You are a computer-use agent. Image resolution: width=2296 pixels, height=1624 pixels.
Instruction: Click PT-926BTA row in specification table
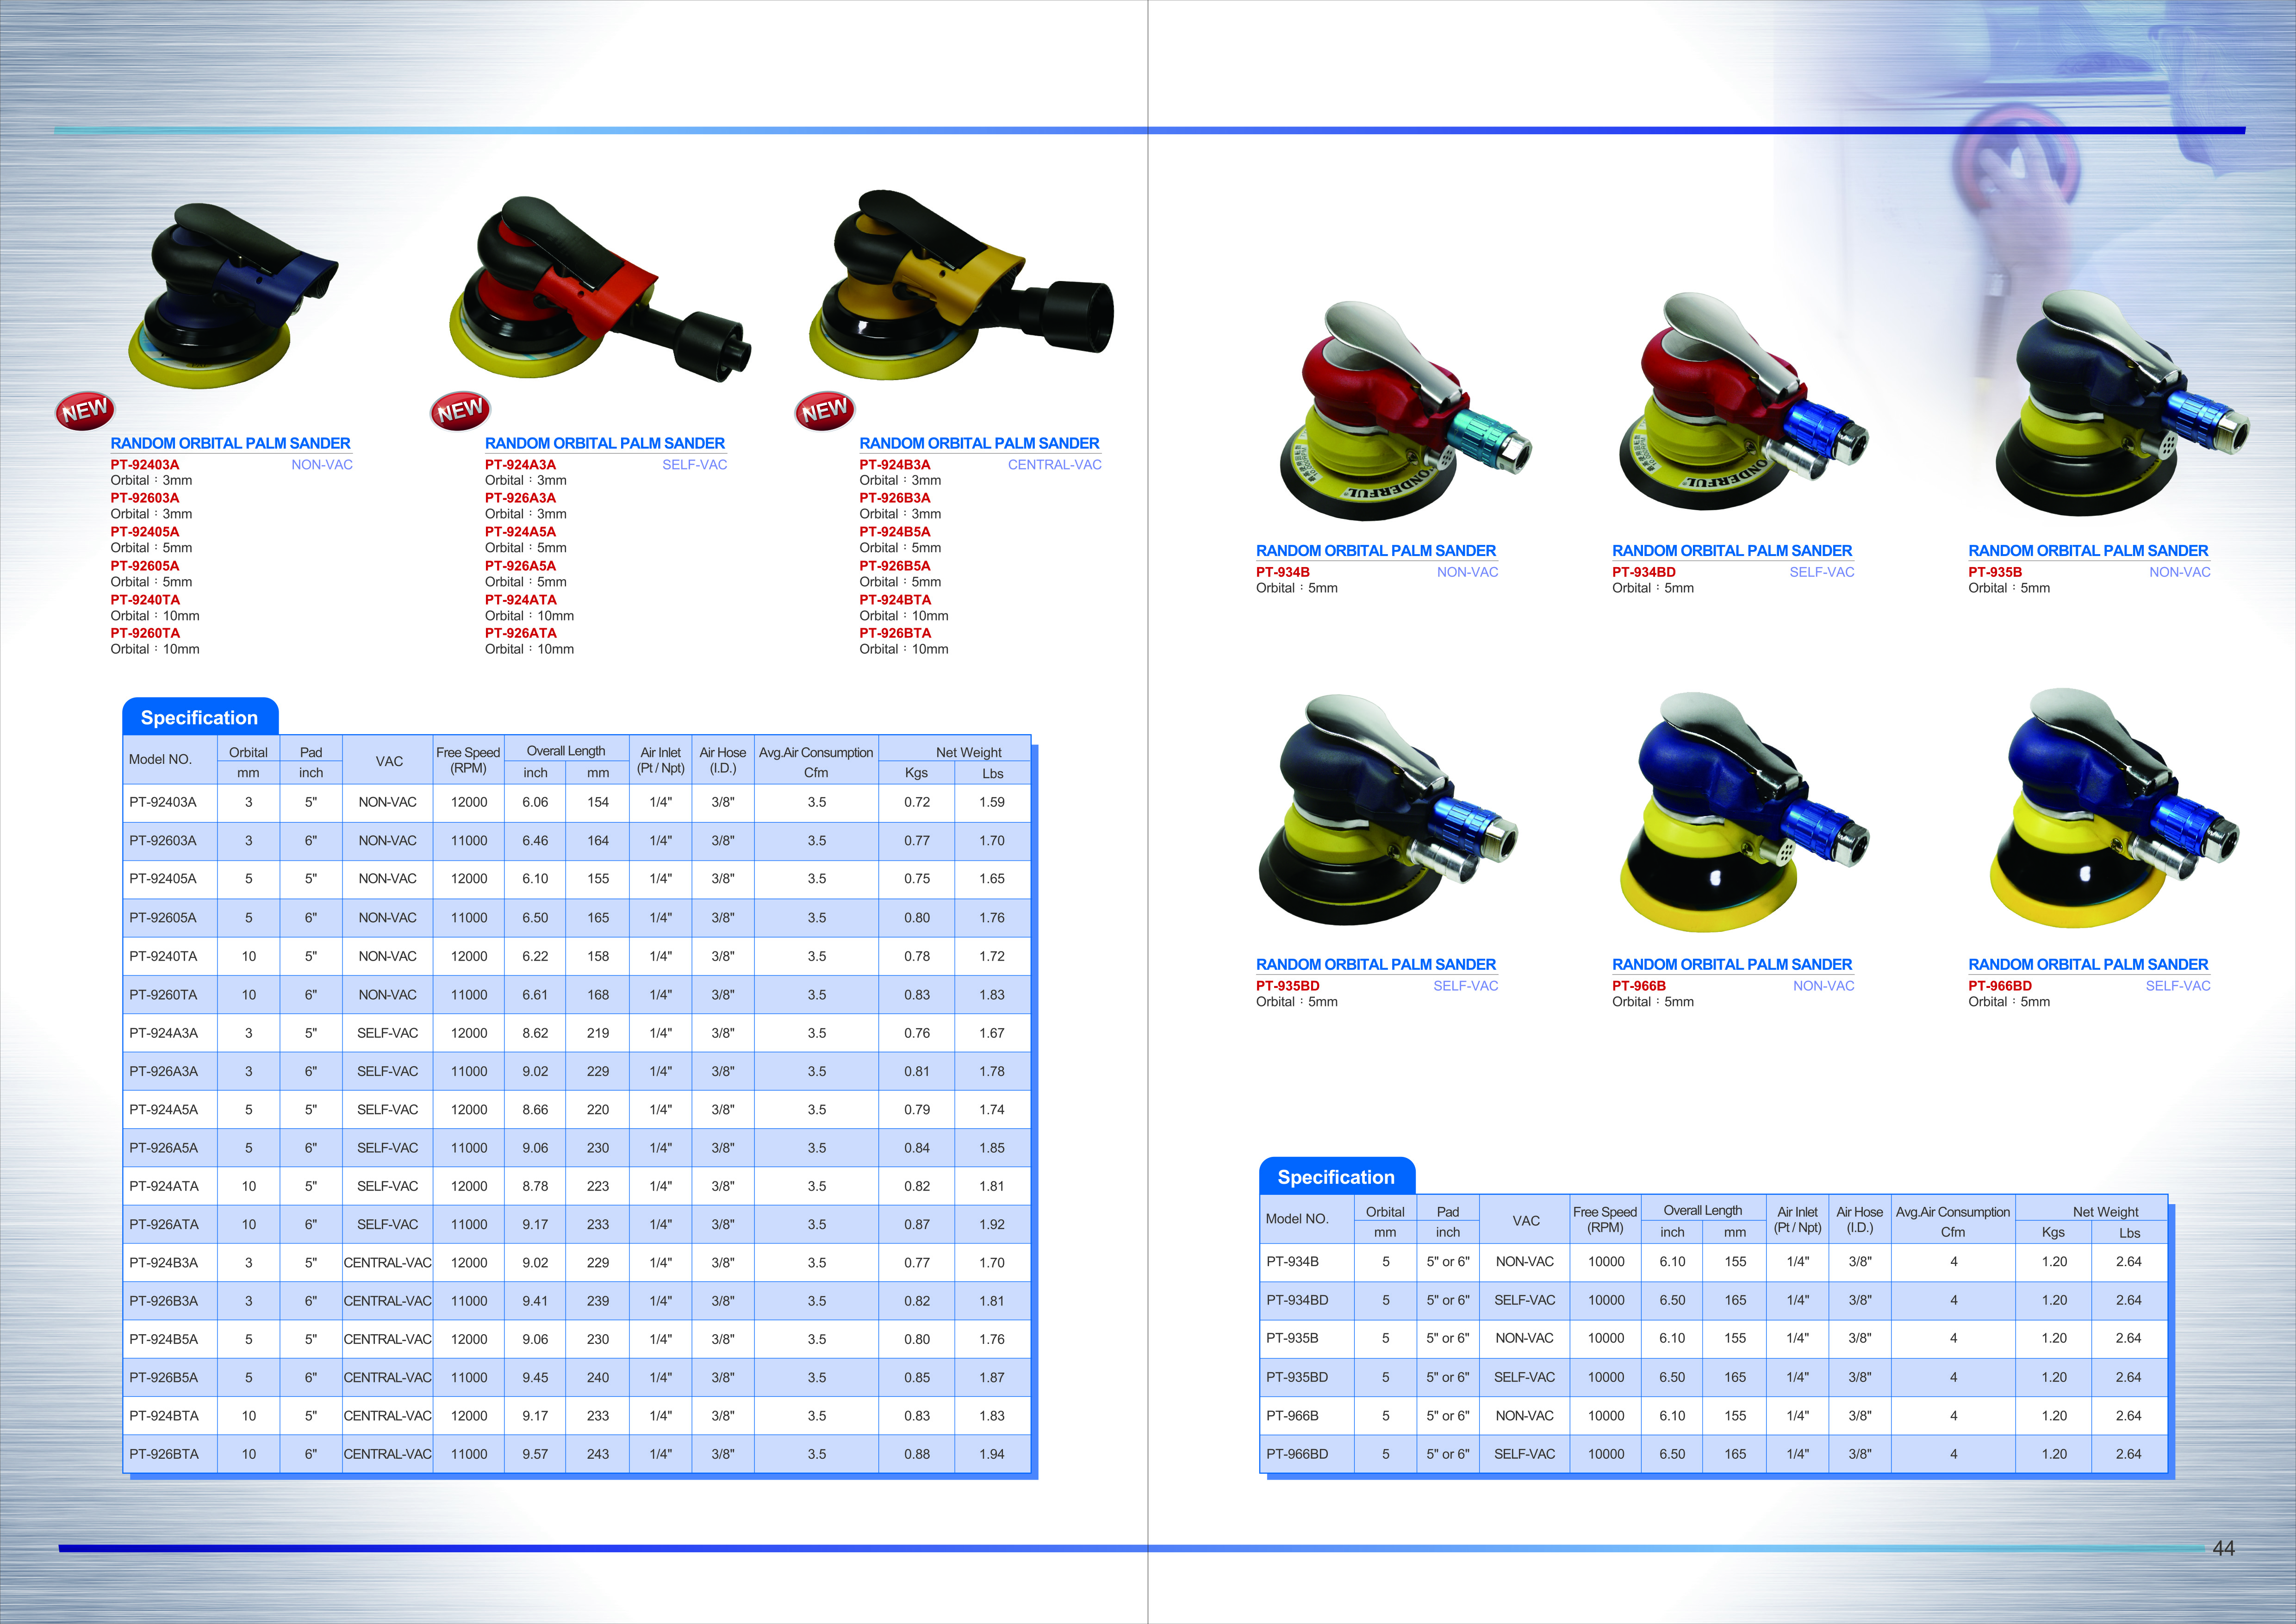click(x=164, y=1454)
